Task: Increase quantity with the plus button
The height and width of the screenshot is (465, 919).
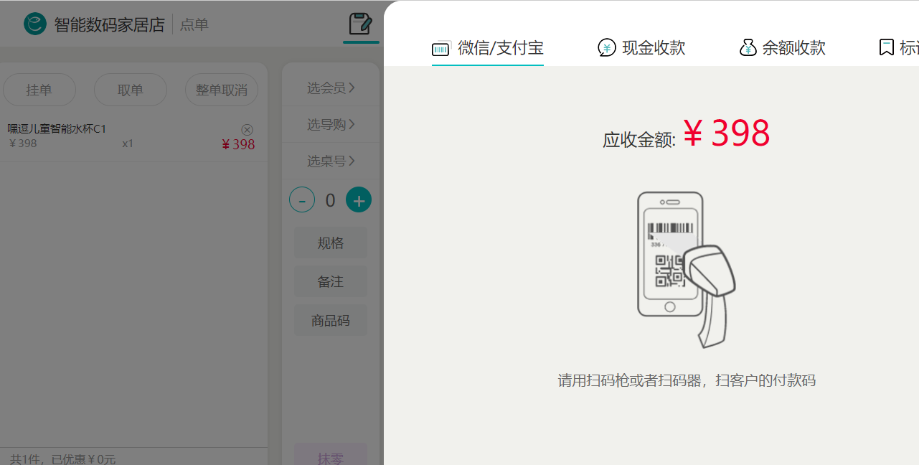Action: coord(359,200)
